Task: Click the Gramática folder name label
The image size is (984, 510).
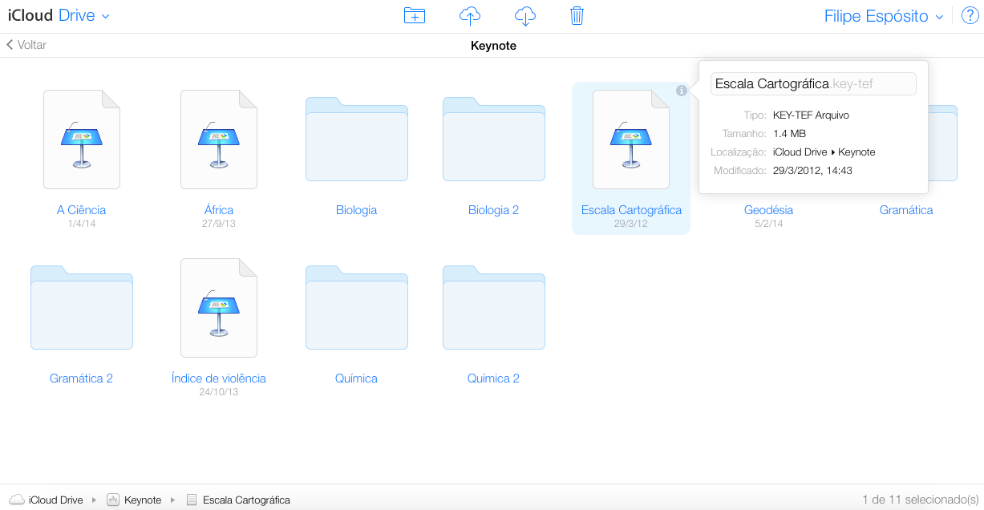Action: (x=906, y=210)
